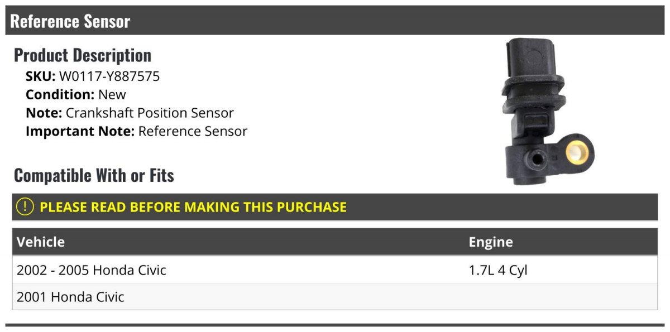The width and height of the screenshot is (670, 332).
Task: Click the Note: Crankshaft Position Sensor line
Action: coord(130,113)
